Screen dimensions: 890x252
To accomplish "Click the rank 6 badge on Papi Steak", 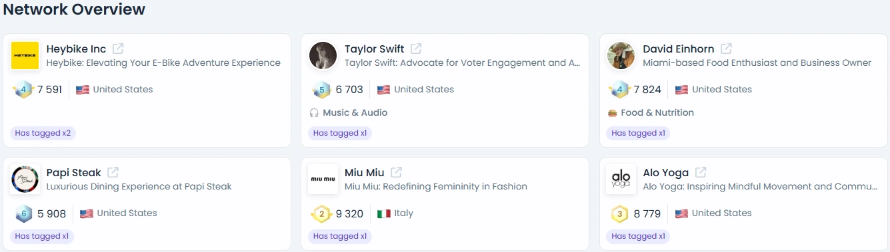I will click(x=23, y=213).
